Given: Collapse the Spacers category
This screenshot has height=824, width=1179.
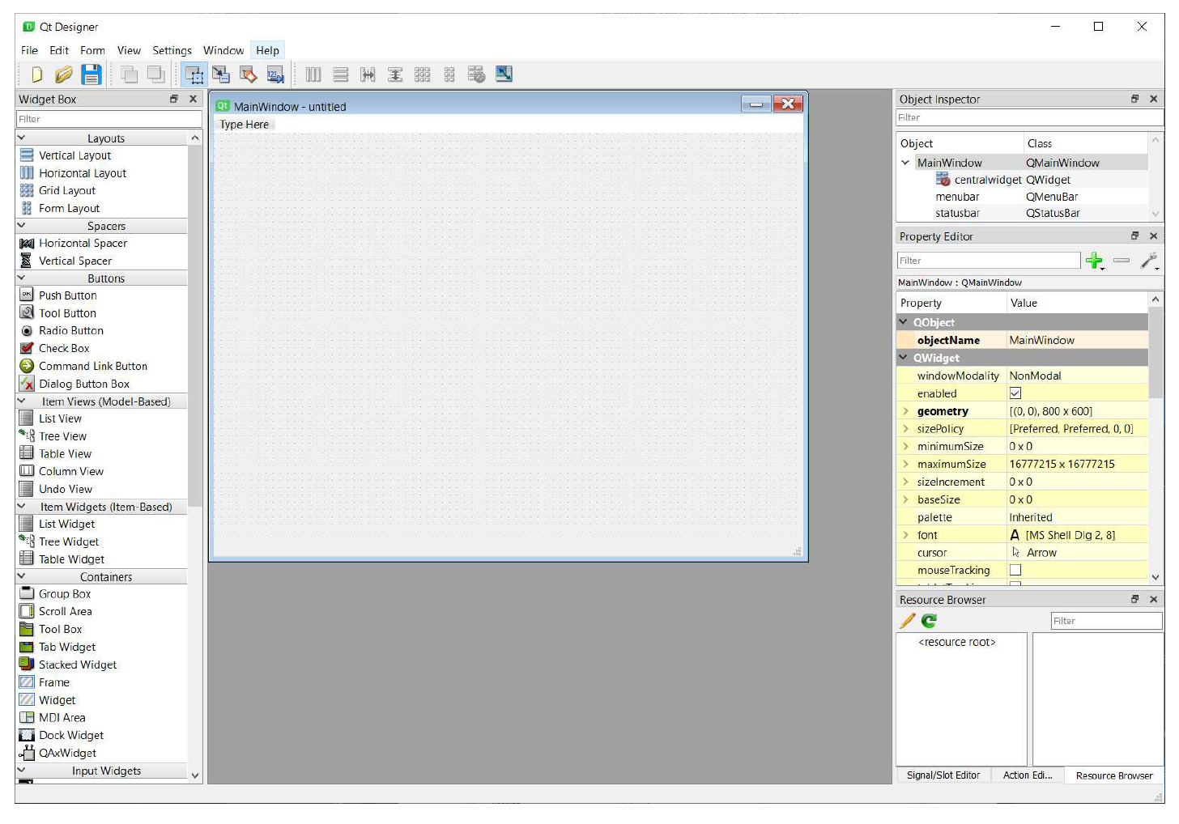Looking at the screenshot, I should [x=22, y=226].
